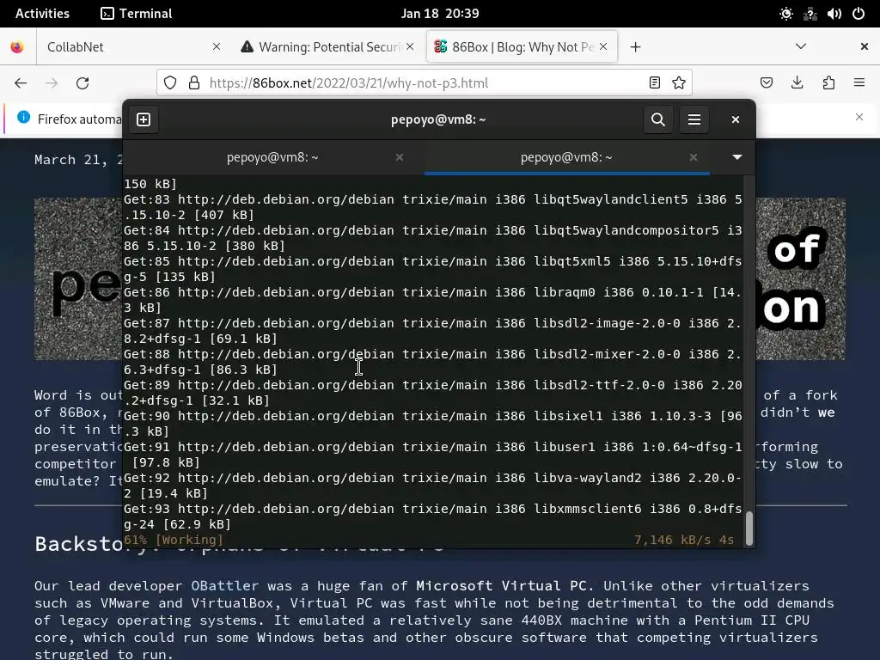Open Firefox extensions menu

point(828,83)
